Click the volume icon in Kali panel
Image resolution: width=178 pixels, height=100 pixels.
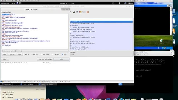click(x=113, y=3)
